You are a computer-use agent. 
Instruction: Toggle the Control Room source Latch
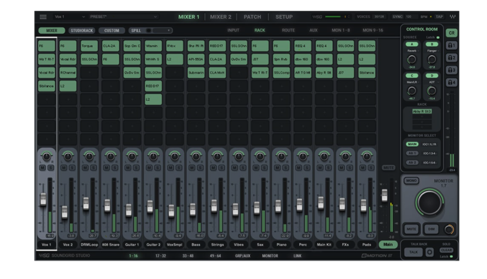438,37
